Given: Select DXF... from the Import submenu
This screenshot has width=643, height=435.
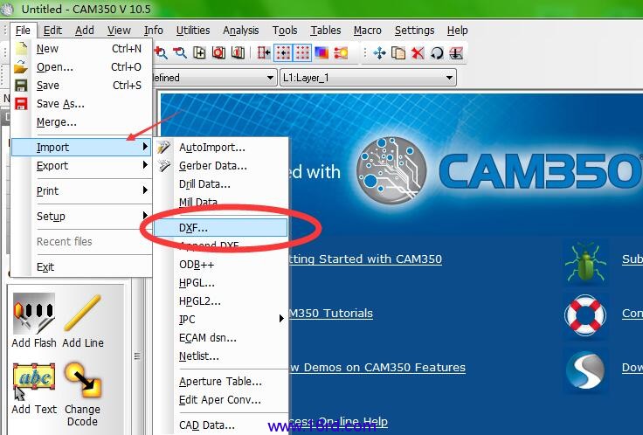Looking at the screenshot, I should point(194,227).
